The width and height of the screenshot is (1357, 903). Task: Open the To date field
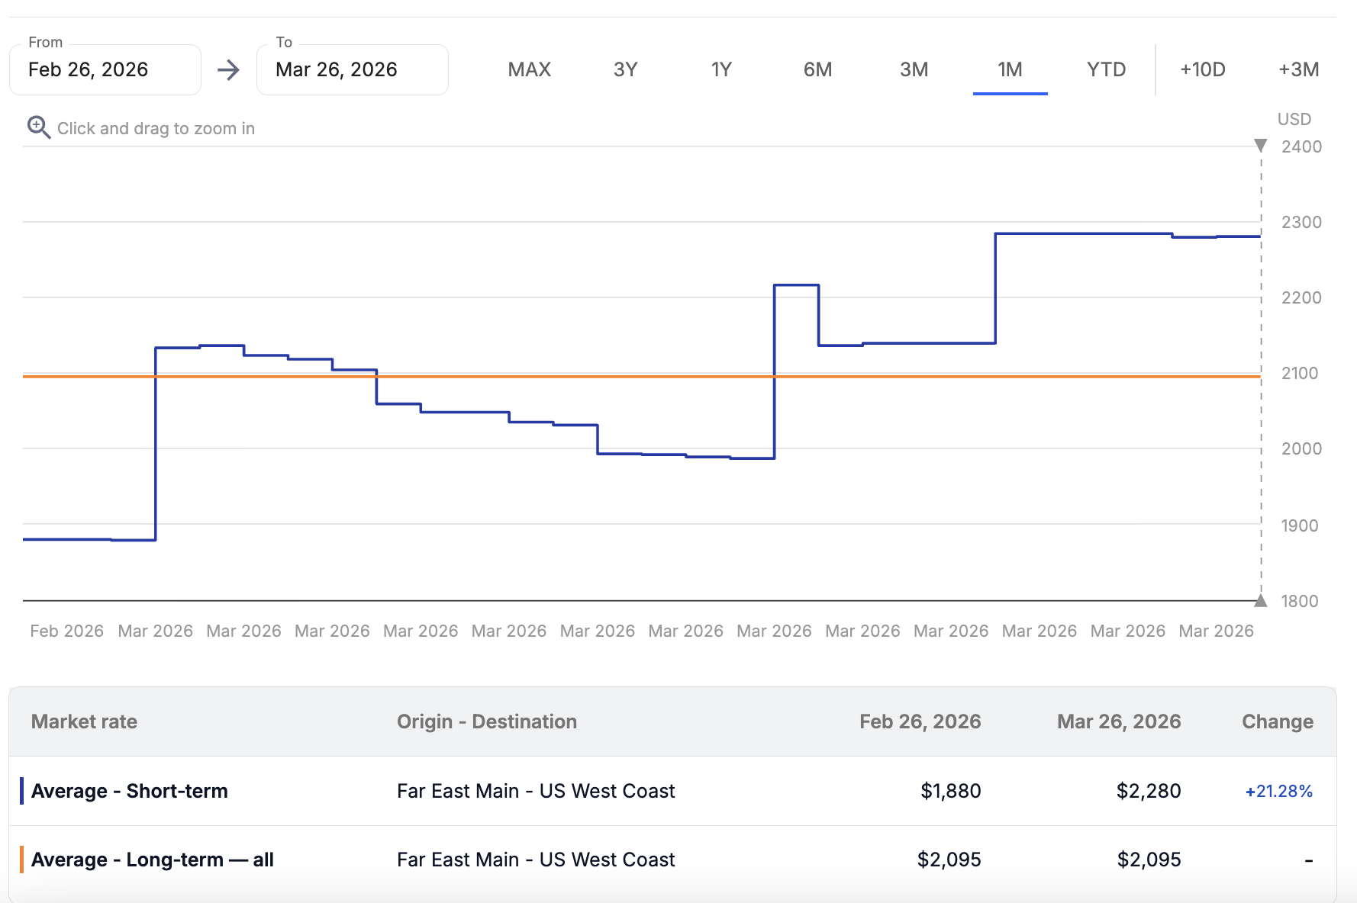click(353, 69)
